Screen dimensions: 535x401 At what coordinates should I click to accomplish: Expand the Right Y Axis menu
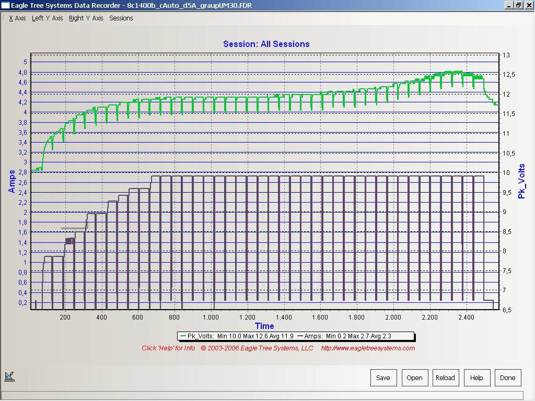coord(86,18)
